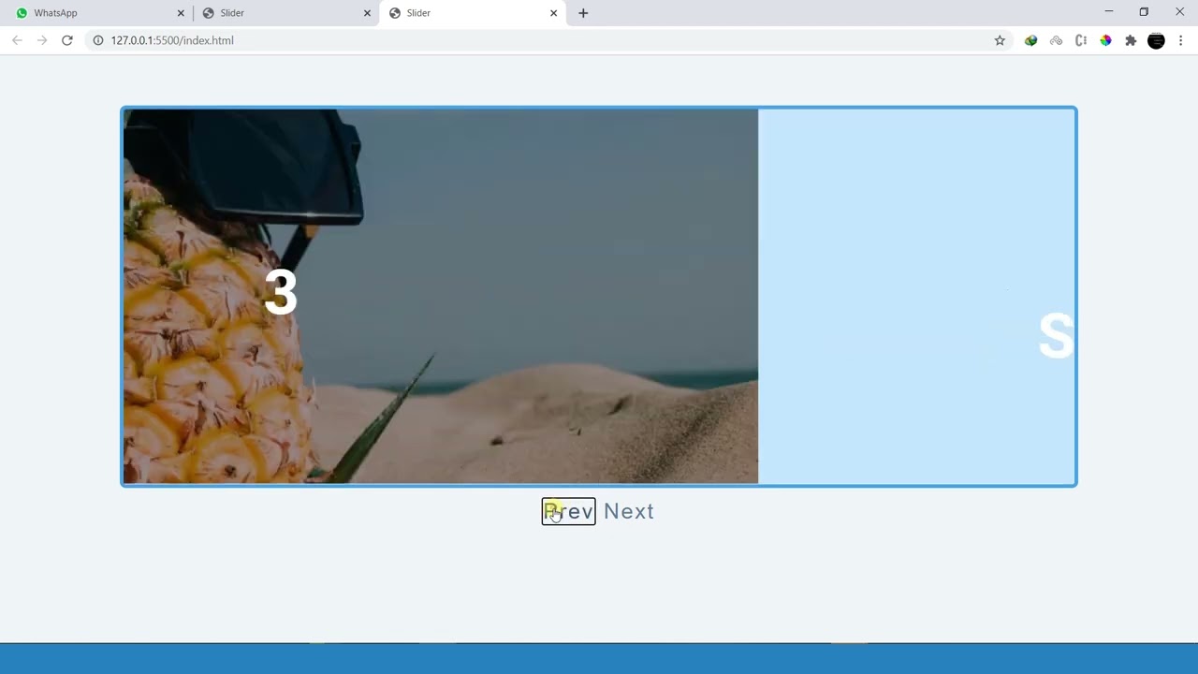Minimize the browser window
This screenshot has height=674, width=1198.
coord(1108,12)
